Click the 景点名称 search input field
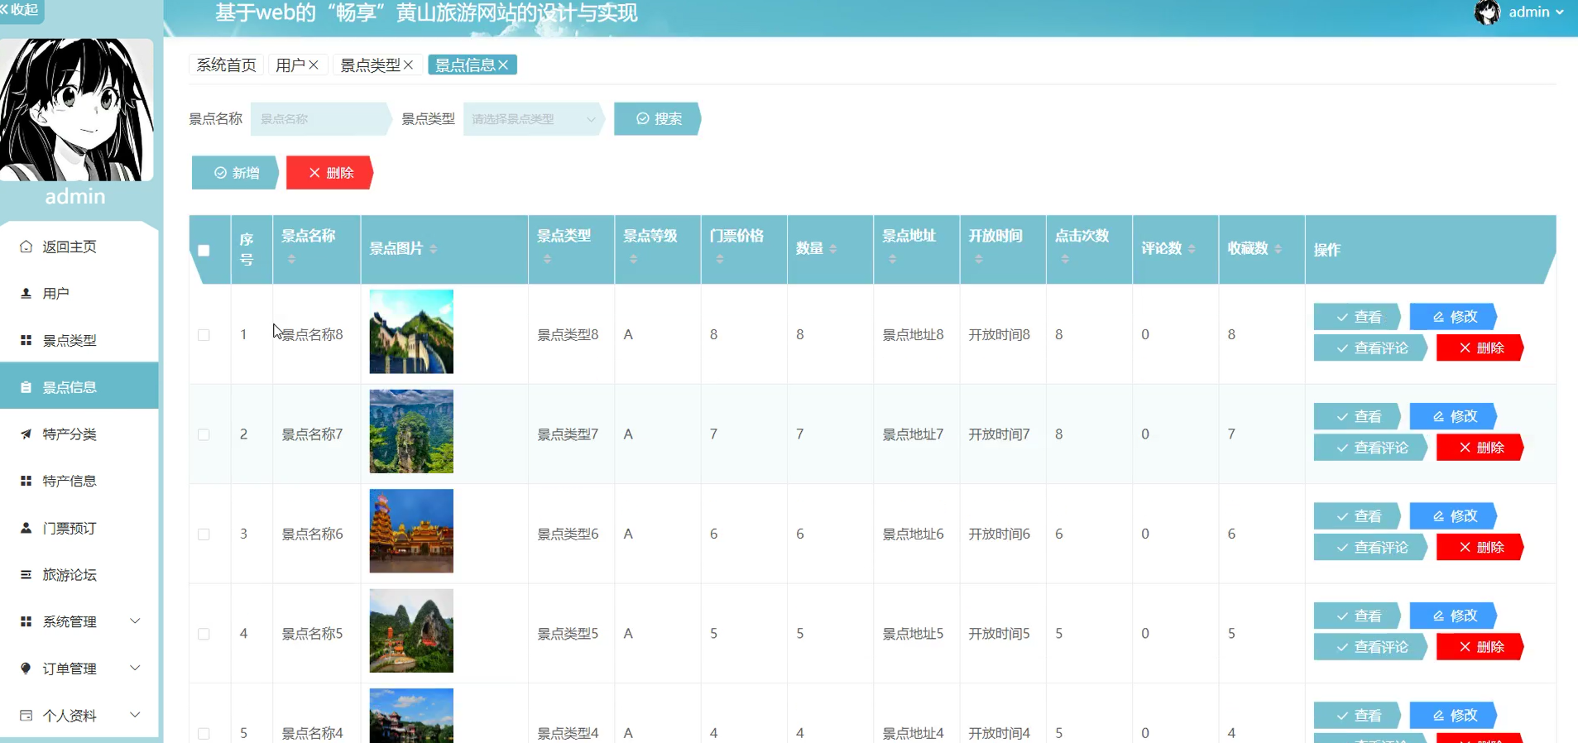The height and width of the screenshot is (743, 1578). (320, 119)
